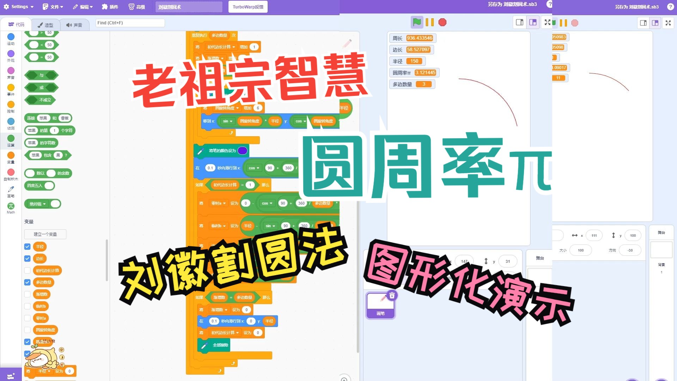The width and height of the screenshot is (677, 381).
Task: Enable the 零时a variable monitor checkbox
Action: (27, 318)
